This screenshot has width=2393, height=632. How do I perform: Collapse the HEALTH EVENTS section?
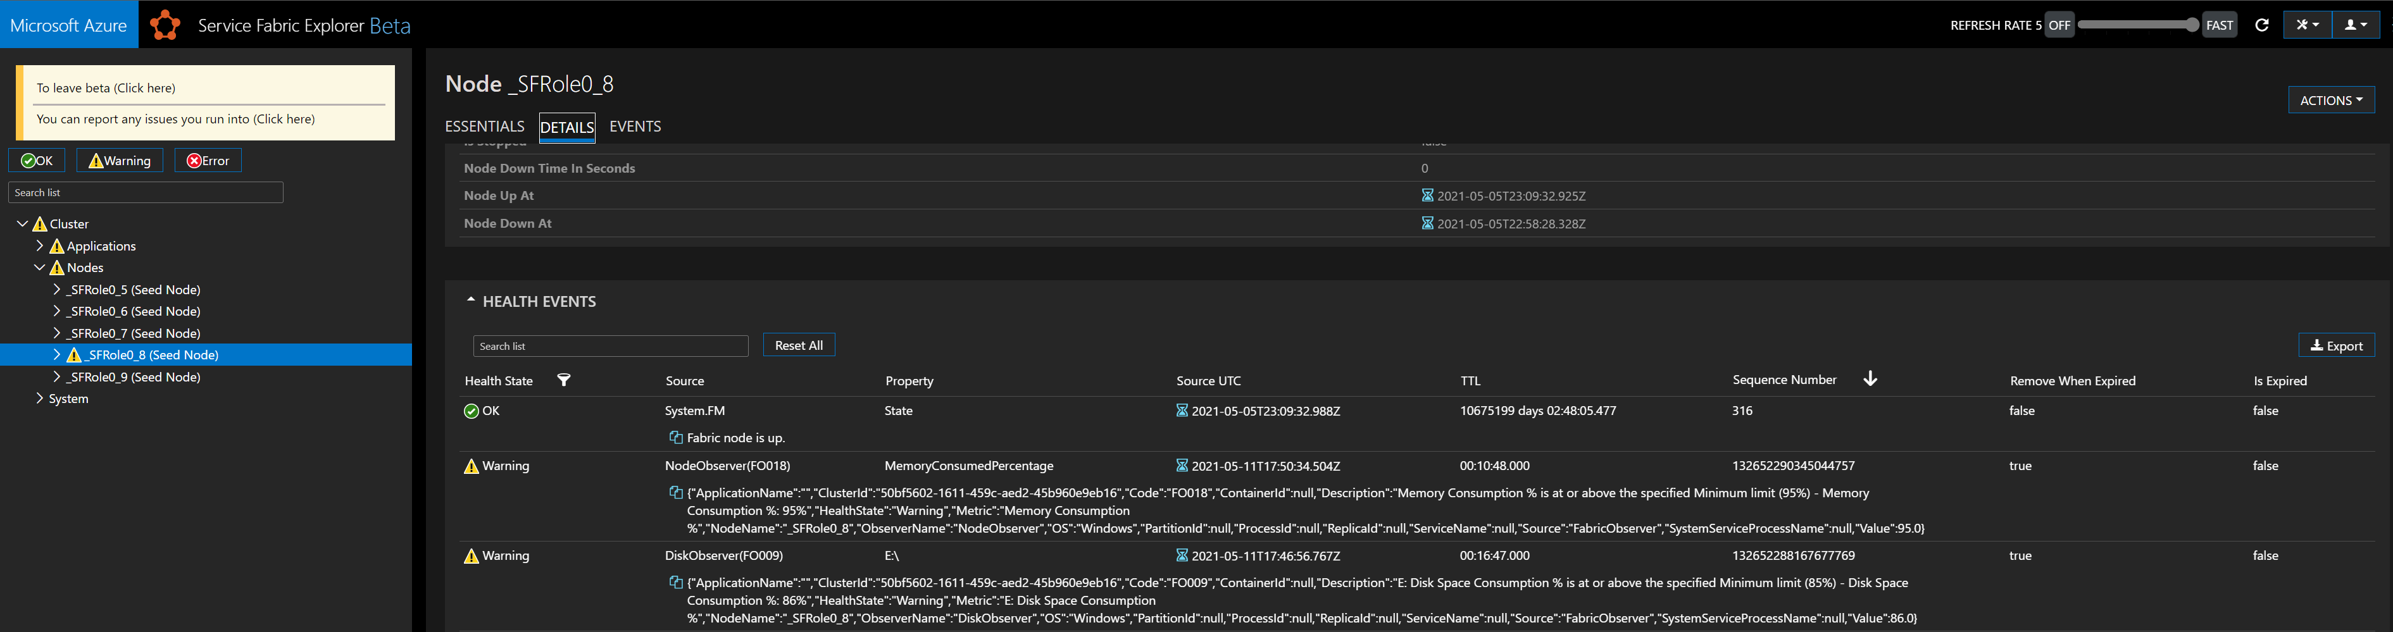(471, 300)
